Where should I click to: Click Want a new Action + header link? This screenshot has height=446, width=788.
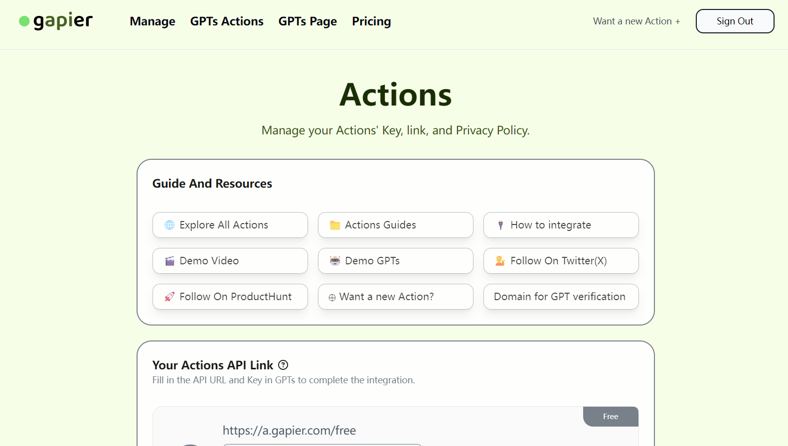pos(636,21)
